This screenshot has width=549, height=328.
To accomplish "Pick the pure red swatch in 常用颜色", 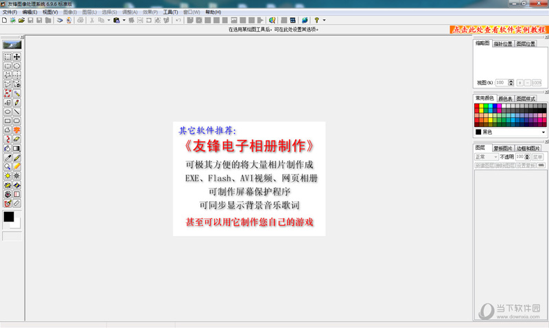I will (x=477, y=106).
